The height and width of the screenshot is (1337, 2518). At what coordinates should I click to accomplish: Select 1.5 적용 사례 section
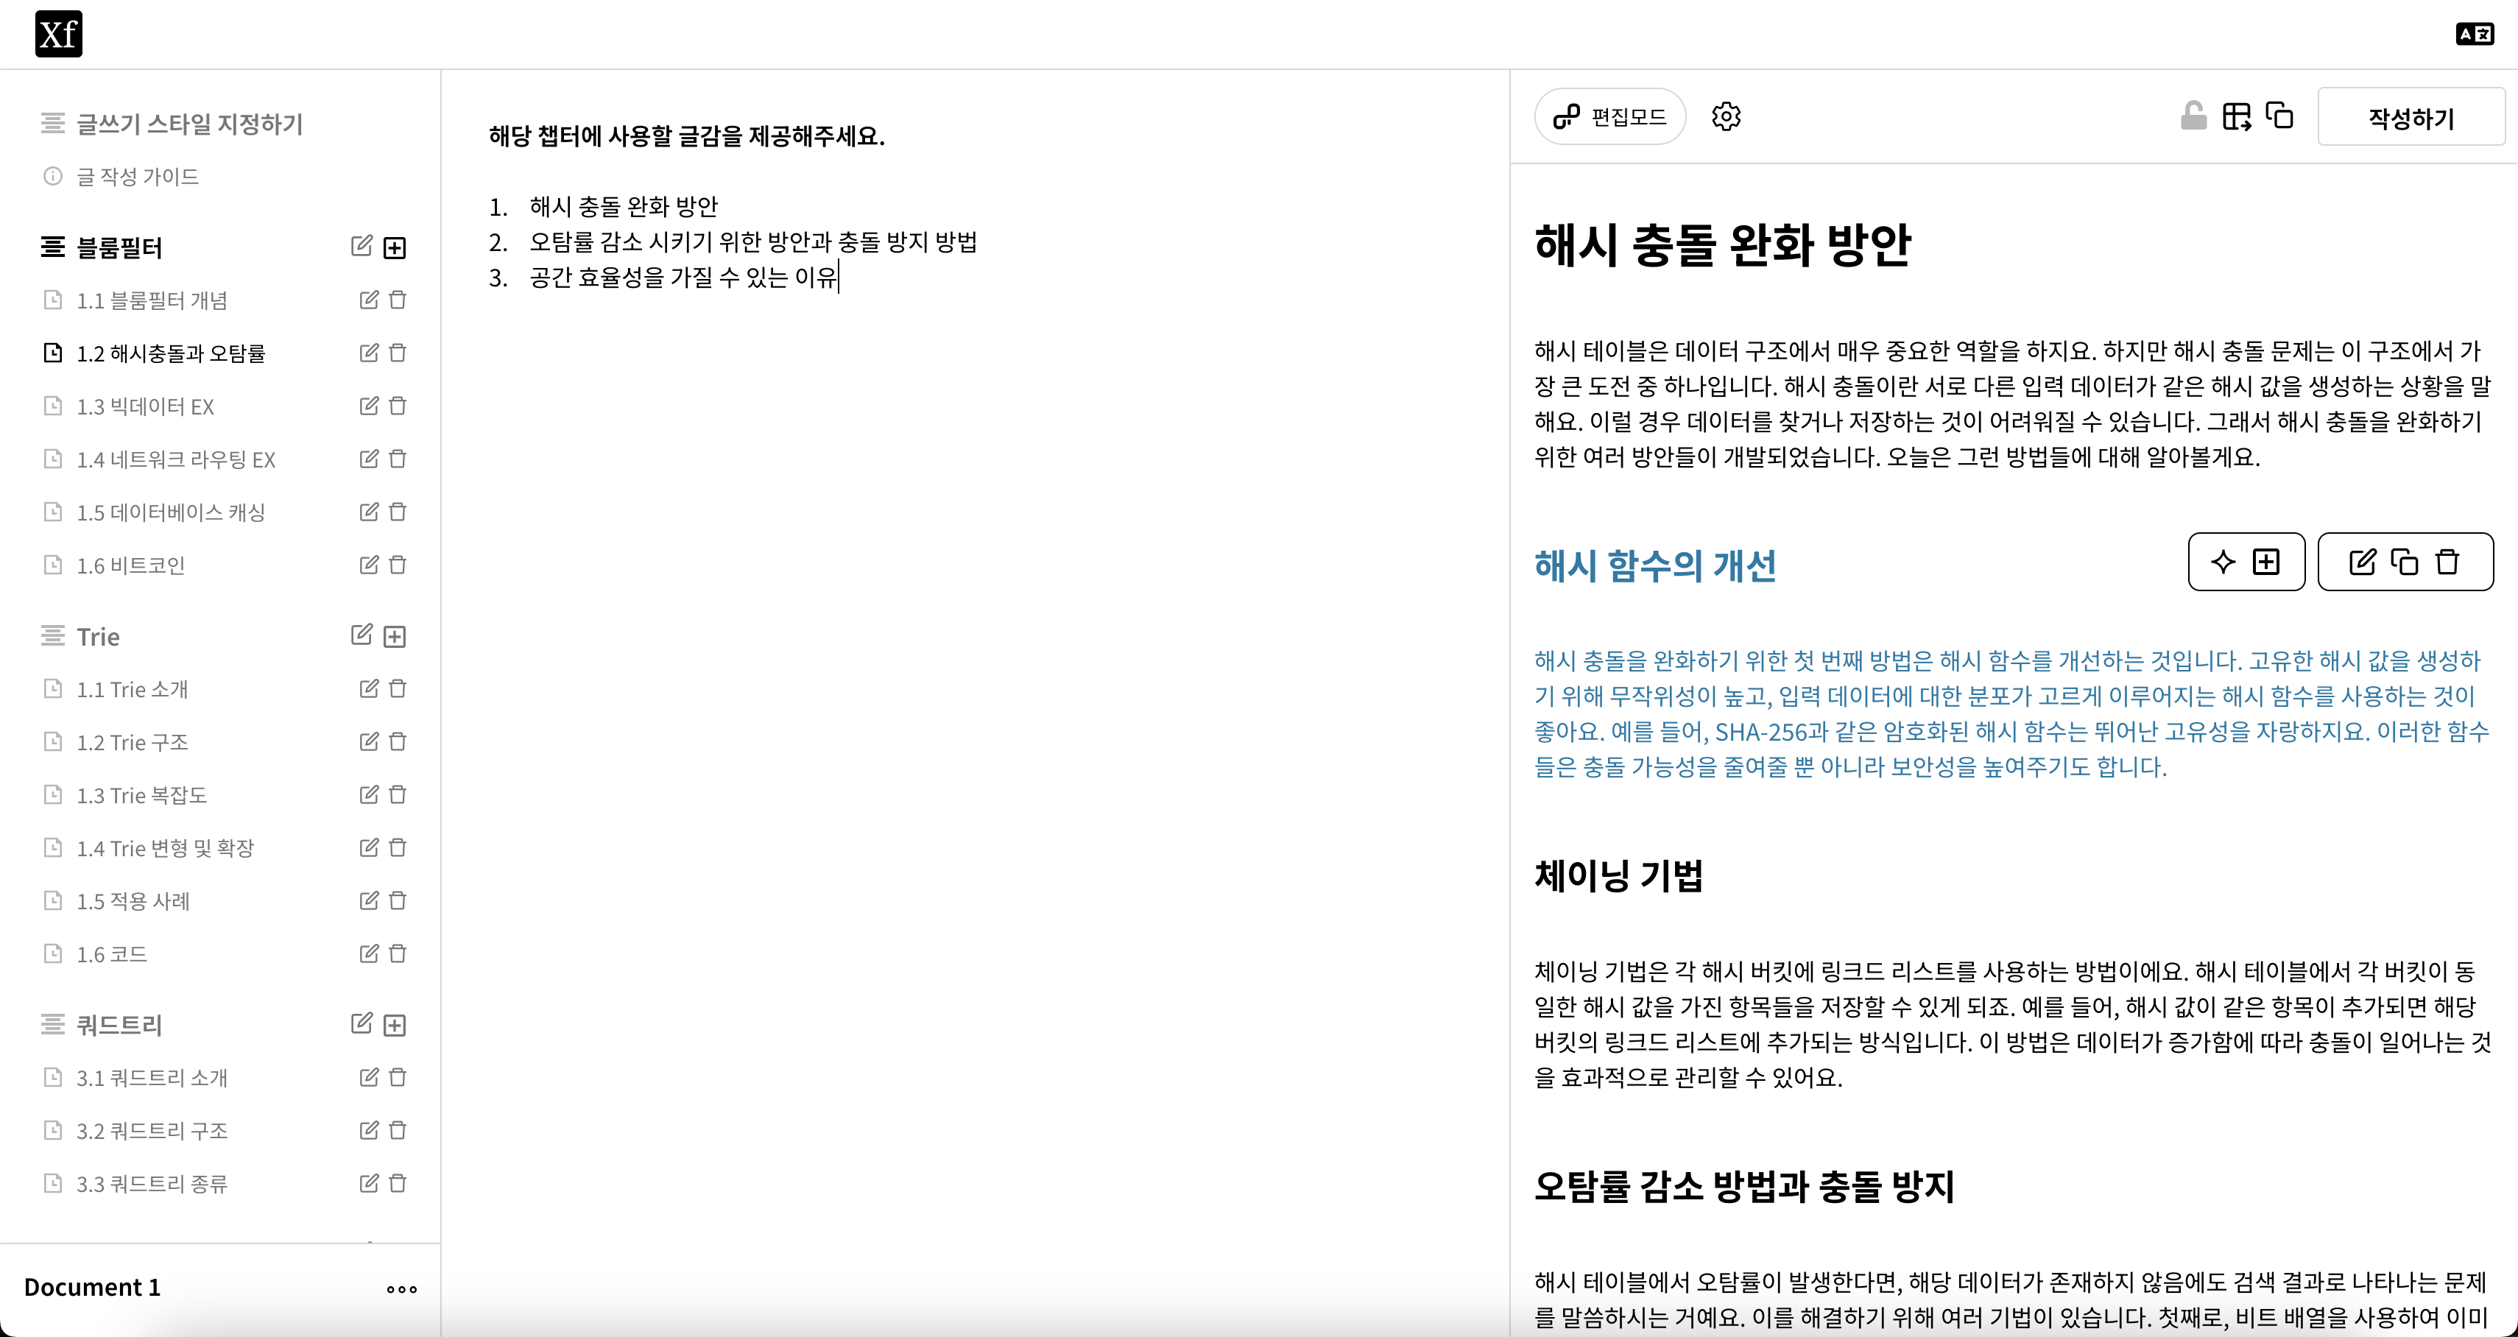(x=133, y=900)
